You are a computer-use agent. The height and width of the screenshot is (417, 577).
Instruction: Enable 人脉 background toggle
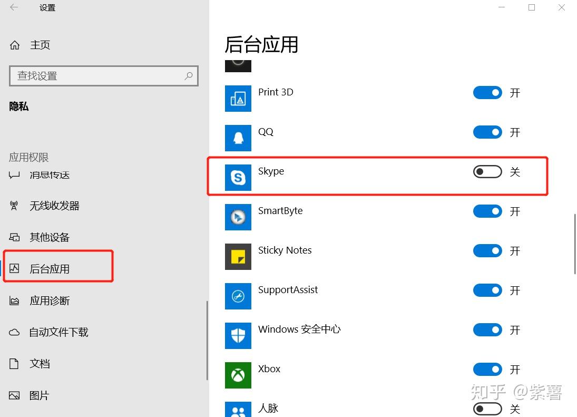pos(487,409)
